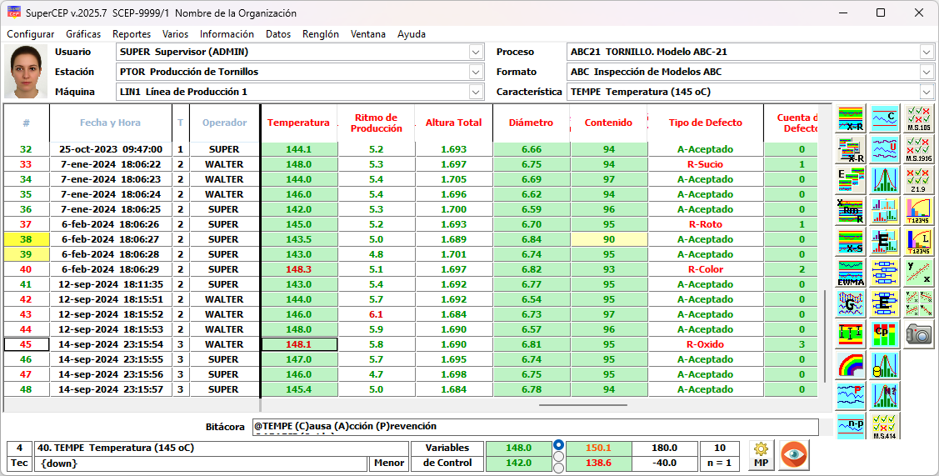Open the rainbow chart icon
The width and height of the screenshot is (939, 476).
(x=851, y=364)
